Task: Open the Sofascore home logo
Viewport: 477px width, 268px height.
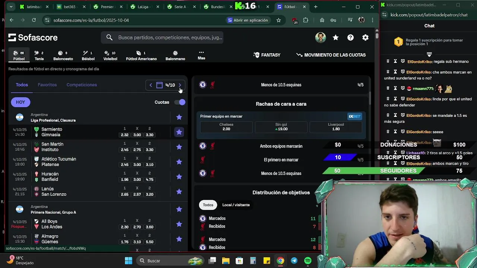Action: click(x=33, y=38)
